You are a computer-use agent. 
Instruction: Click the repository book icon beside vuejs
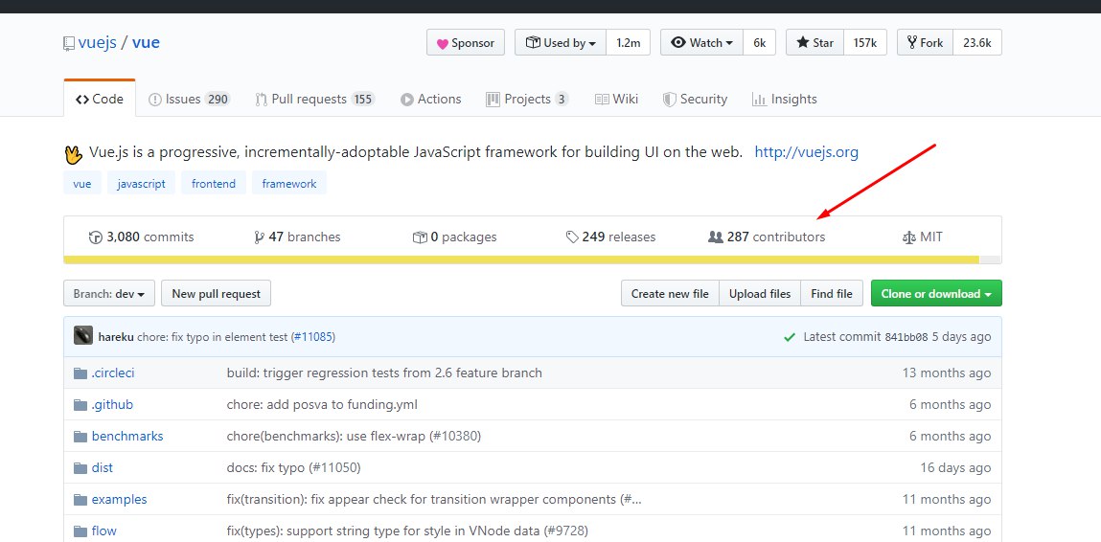[x=68, y=43]
